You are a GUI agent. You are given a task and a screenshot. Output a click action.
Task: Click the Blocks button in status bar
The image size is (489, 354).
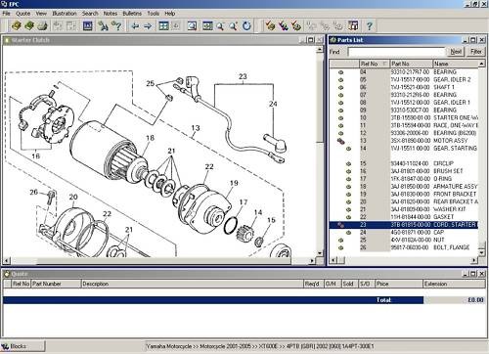coord(22,346)
